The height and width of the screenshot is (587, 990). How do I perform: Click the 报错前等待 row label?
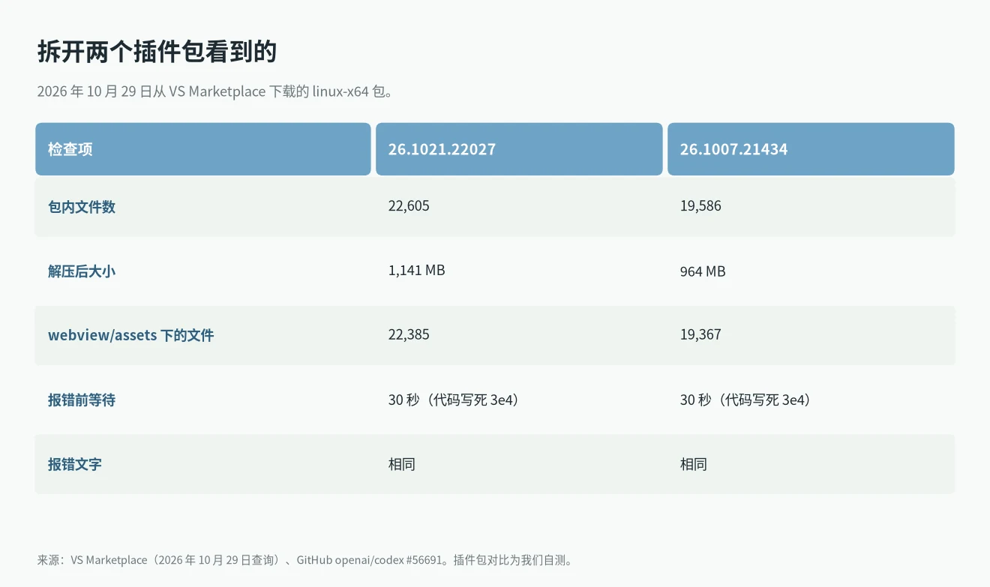[82, 400]
